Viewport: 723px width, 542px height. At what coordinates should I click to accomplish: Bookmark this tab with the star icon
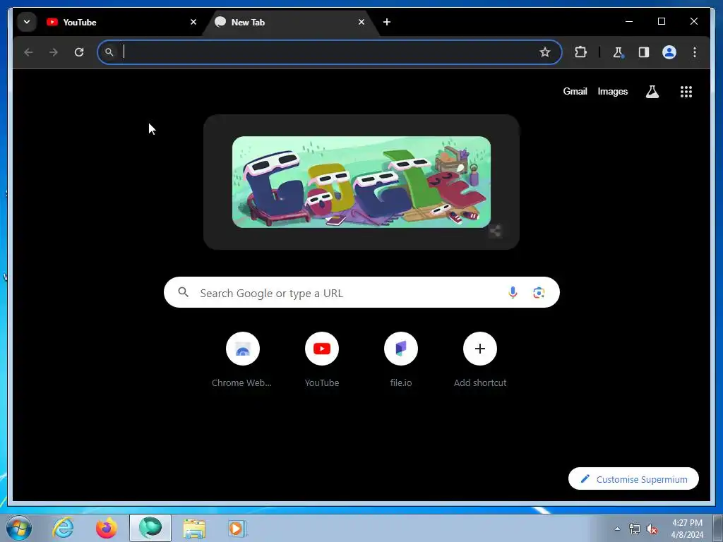coord(545,52)
